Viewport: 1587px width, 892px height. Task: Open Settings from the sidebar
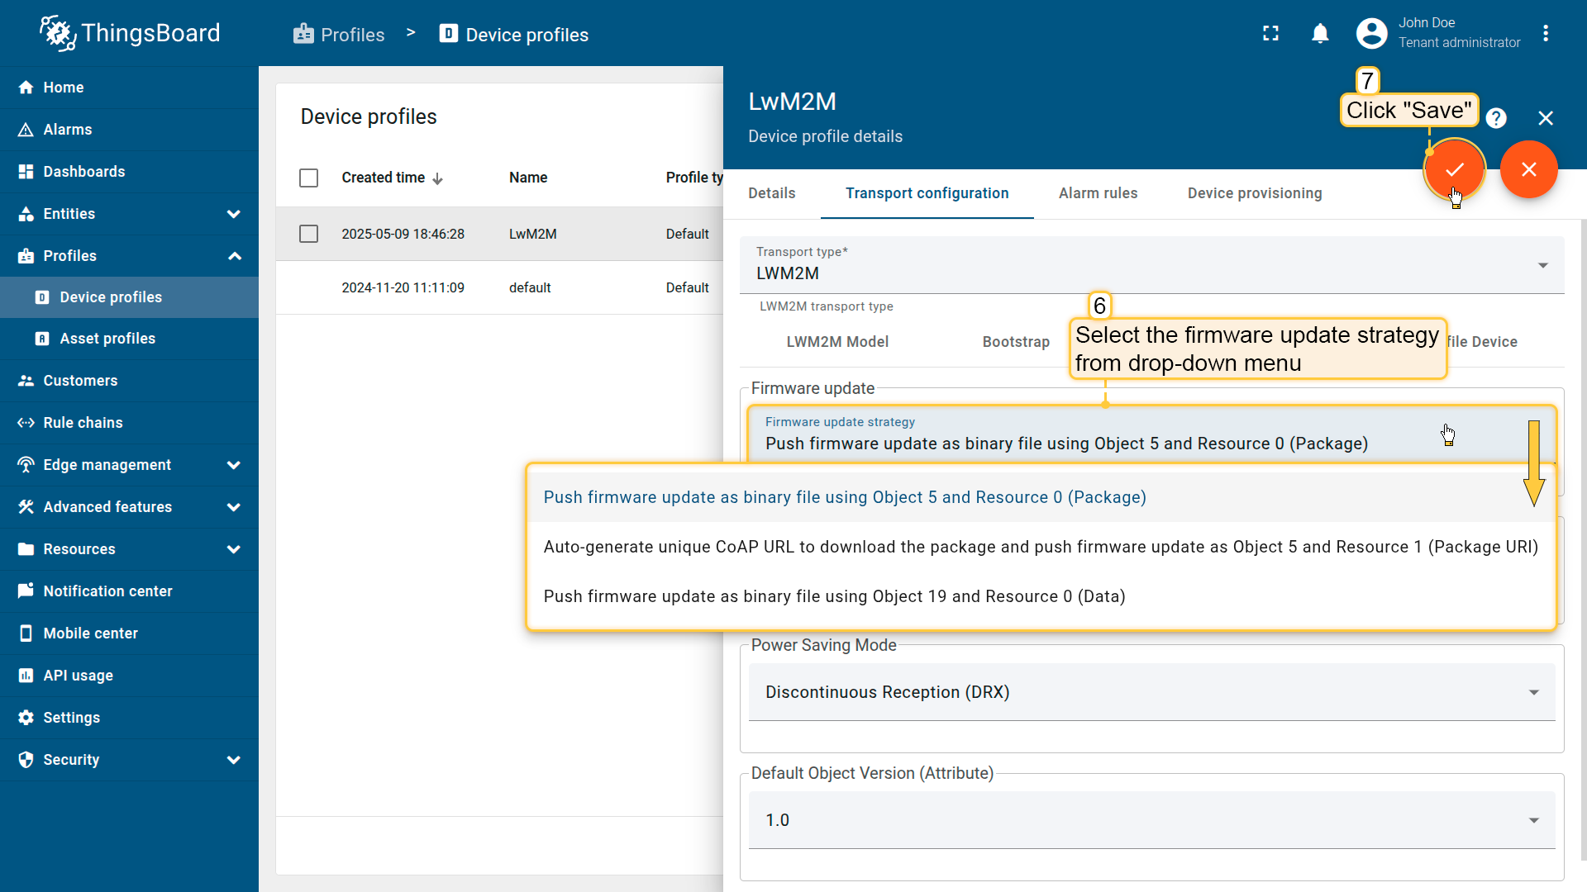point(129,718)
